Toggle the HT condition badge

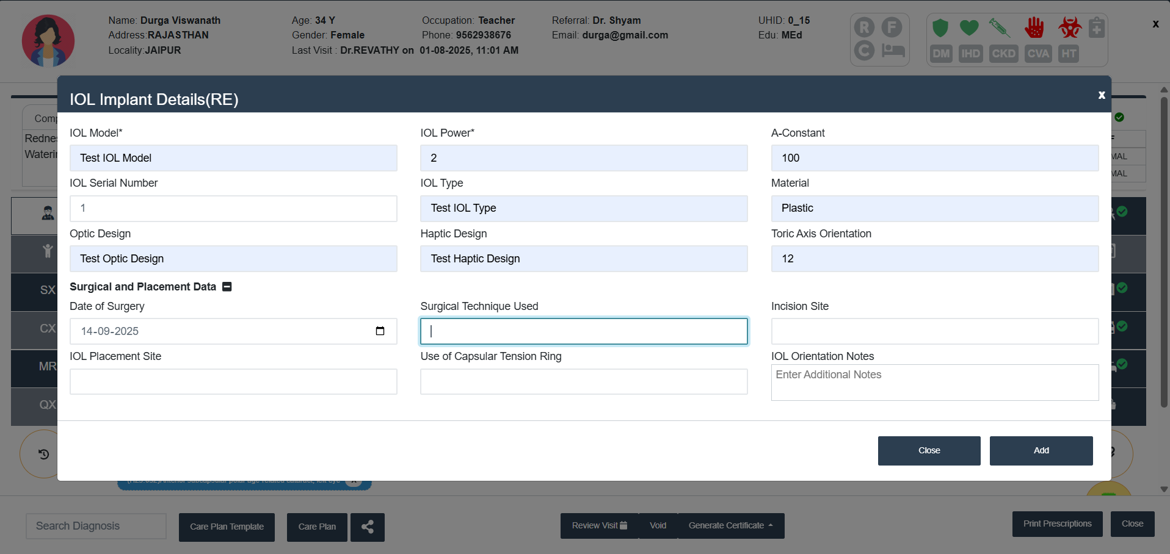1069,54
